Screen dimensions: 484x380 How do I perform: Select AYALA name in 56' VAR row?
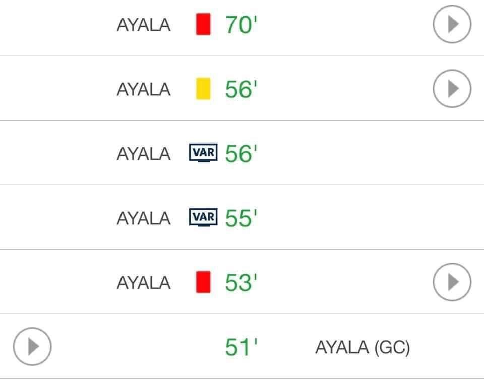click(x=143, y=154)
